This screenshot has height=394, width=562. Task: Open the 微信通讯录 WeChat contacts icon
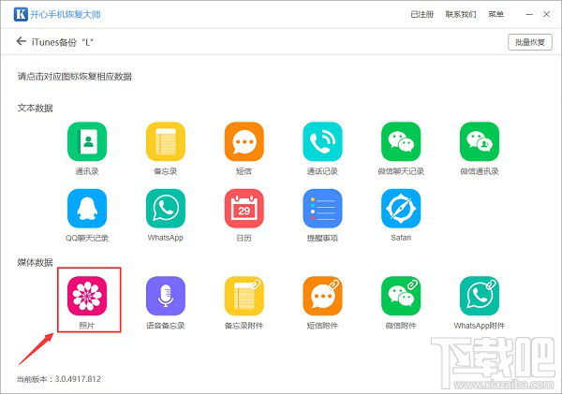coord(480,141)
